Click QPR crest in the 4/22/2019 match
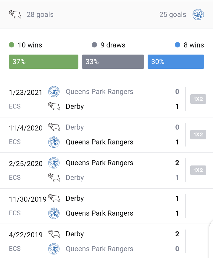 click(x=54, y=249)
